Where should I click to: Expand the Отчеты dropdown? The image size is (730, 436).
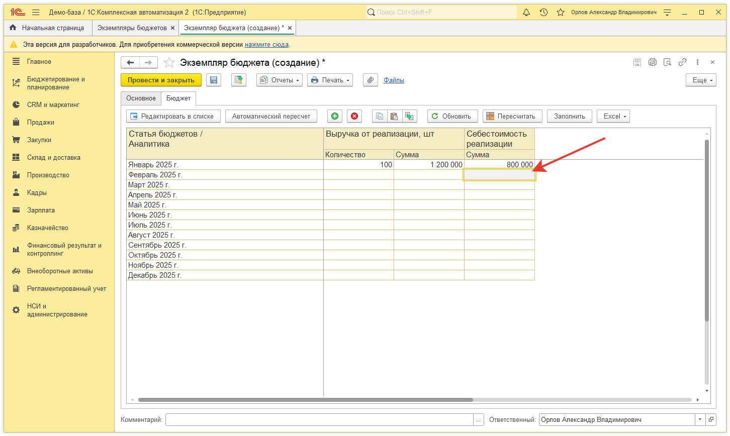280,80
